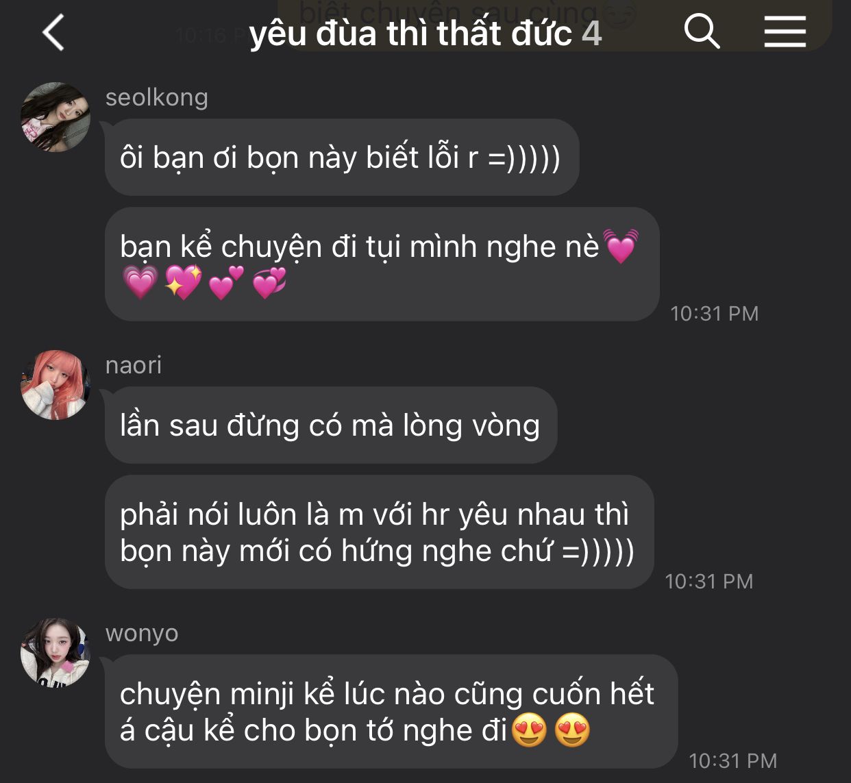Tap the wonyo username label

tap(142, 633)
